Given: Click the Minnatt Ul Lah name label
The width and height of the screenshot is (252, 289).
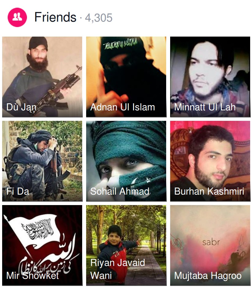Looking at the screenshot, I should [205, 107].
